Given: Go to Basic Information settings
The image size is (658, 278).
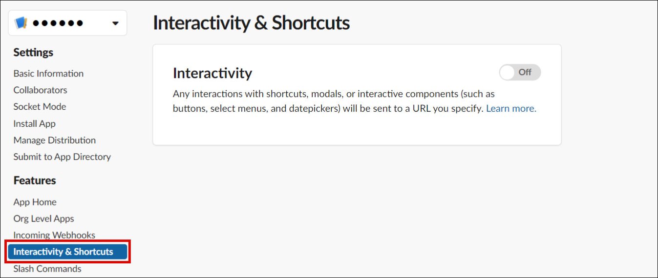Looking at the screenshot, I should (48, 74).
